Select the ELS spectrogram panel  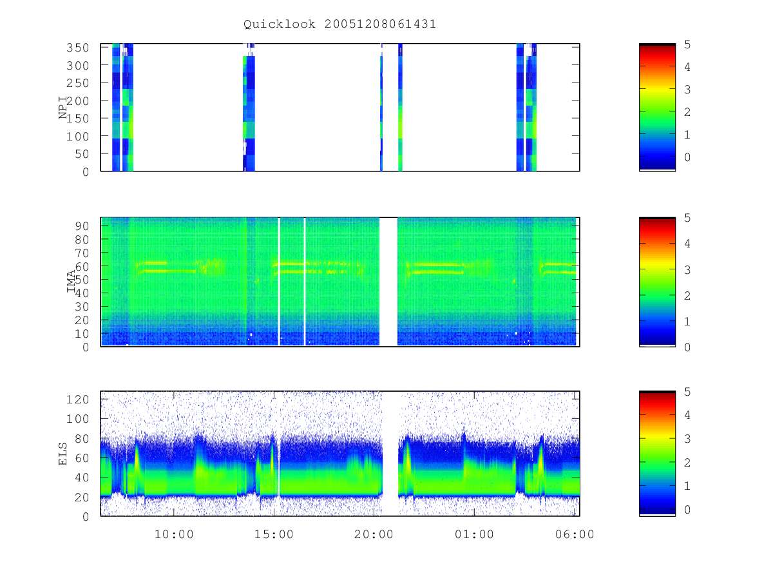click(340, 454)
